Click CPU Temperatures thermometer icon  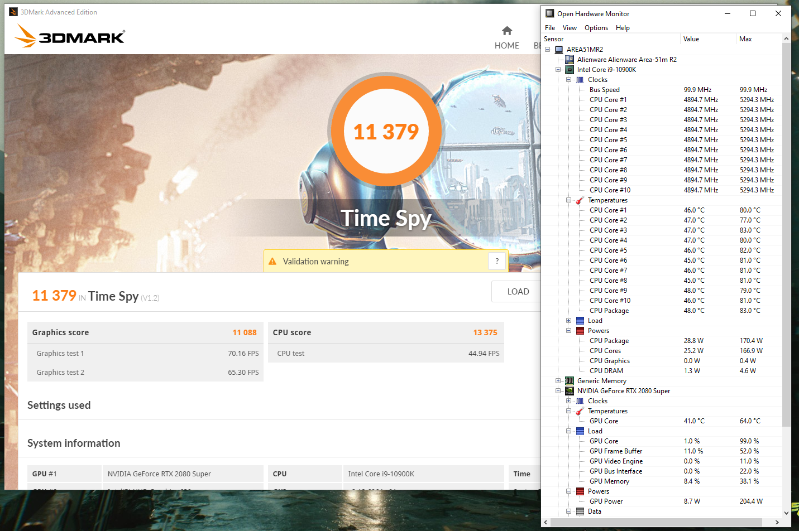580,200
